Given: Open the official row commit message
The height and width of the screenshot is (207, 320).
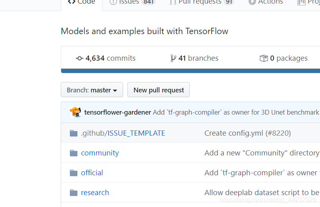Looking at the screenshot, I should point(262,173).
